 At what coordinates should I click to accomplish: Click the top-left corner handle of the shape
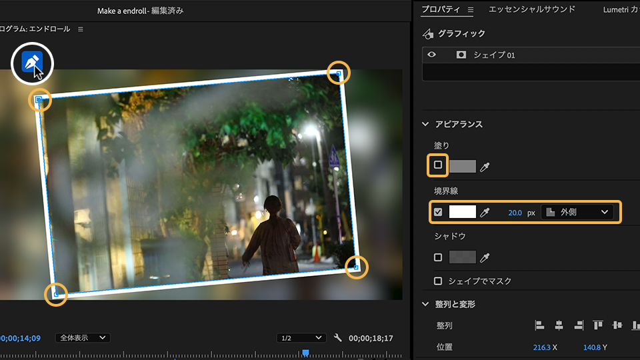pyautogui.click(x=39, y=99)
